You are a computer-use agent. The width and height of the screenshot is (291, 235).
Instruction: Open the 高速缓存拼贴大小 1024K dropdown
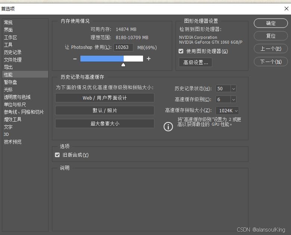click(227, 111)
